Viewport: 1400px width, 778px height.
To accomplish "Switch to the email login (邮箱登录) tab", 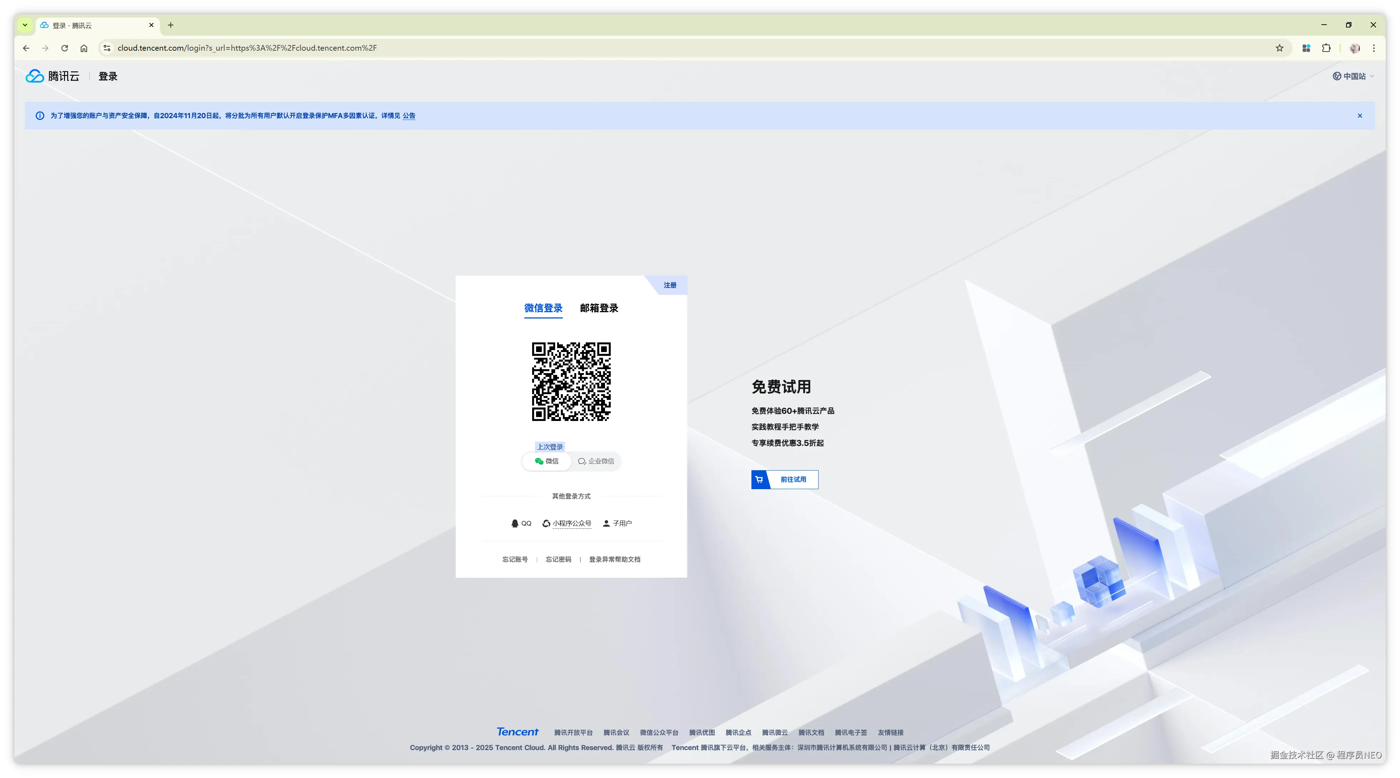I will [x=599, y=308].
